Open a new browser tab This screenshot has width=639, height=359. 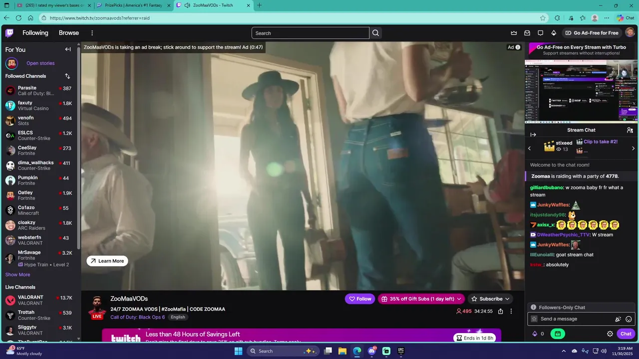click(x=259, y=5)
